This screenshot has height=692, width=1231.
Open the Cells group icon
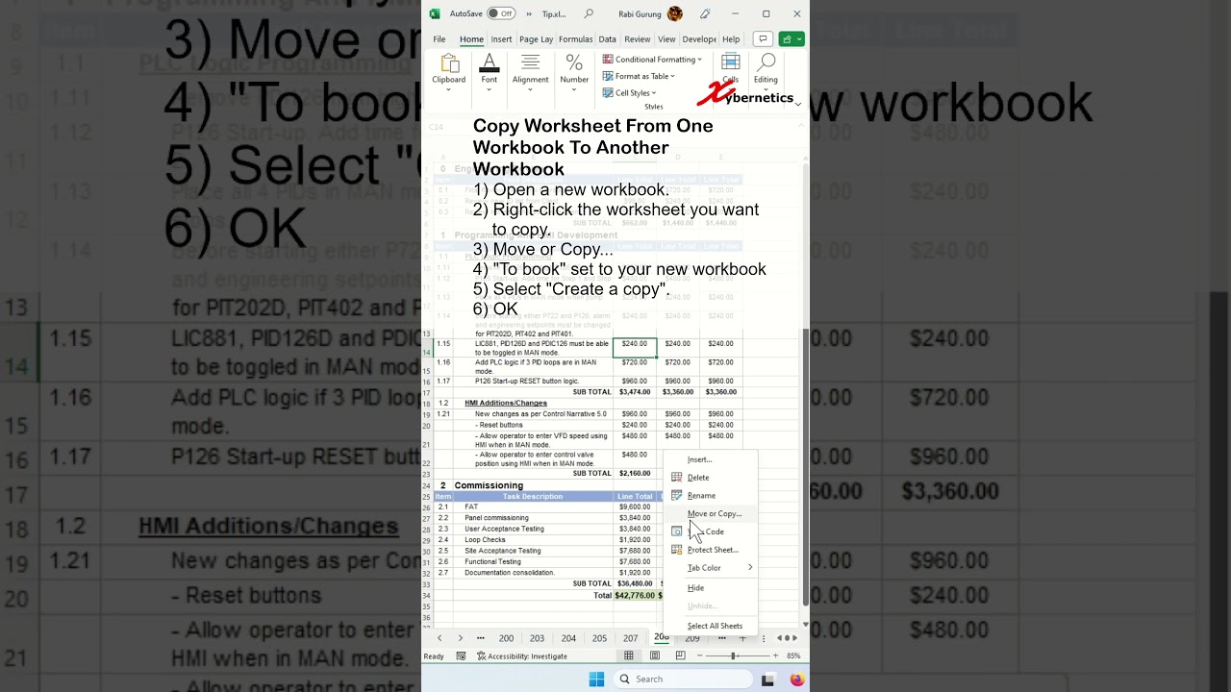[731, 63]
